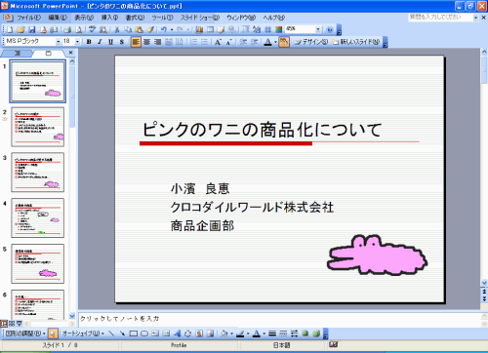Select the Line drawing tool
The image size is (488, 353).
click(x=111, y=333)
